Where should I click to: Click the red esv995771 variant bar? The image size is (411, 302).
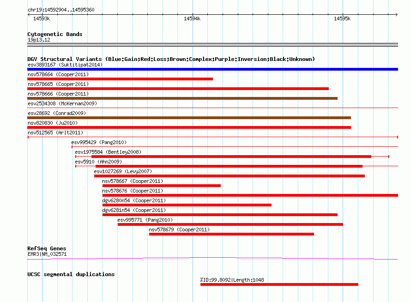coord(230,224)
